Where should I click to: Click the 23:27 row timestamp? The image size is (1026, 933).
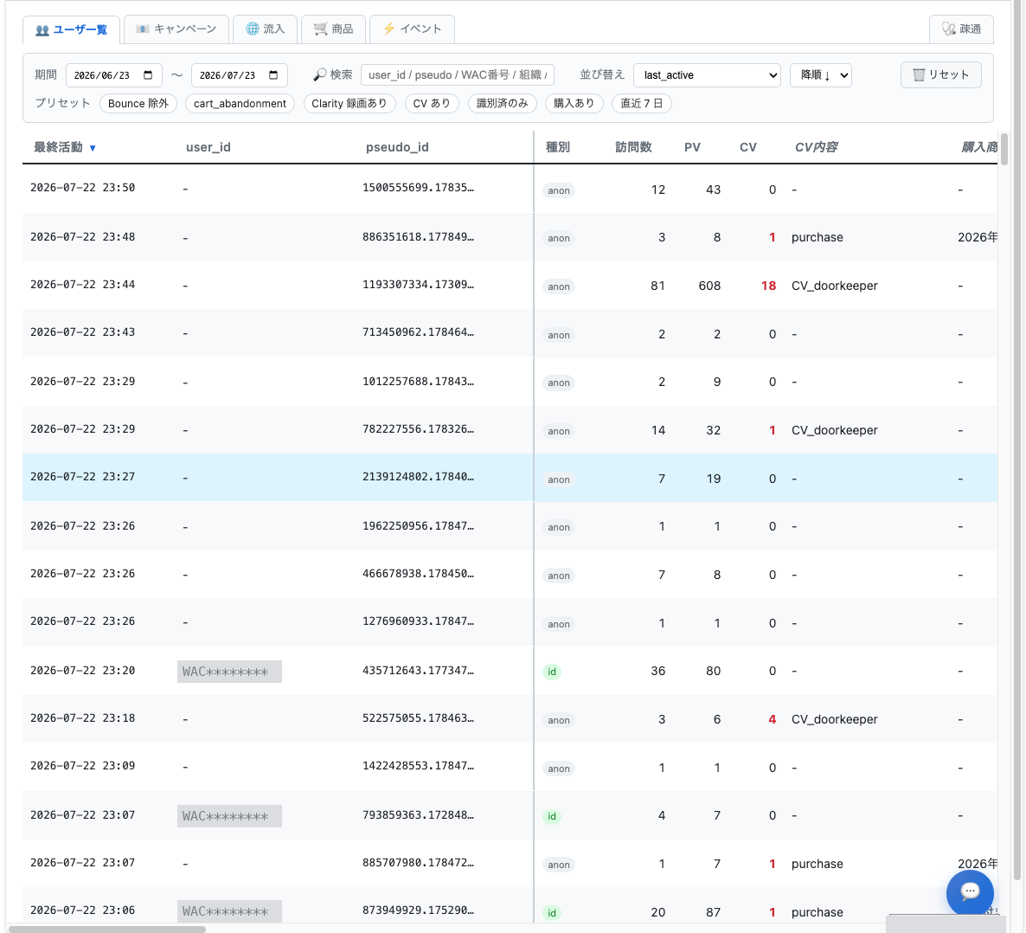(x=82, y=477)
